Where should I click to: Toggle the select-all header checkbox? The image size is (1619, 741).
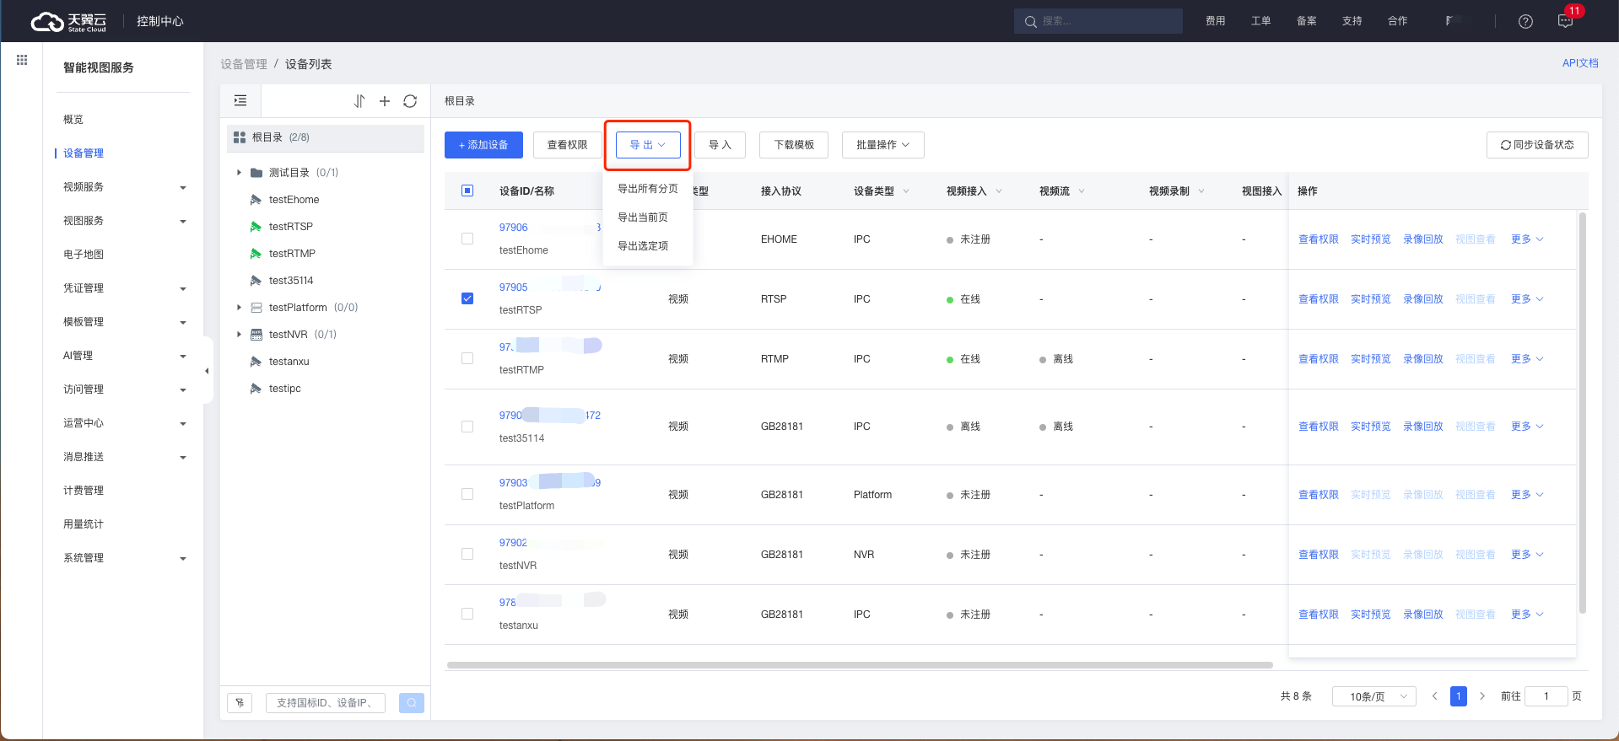click(467, 191)
